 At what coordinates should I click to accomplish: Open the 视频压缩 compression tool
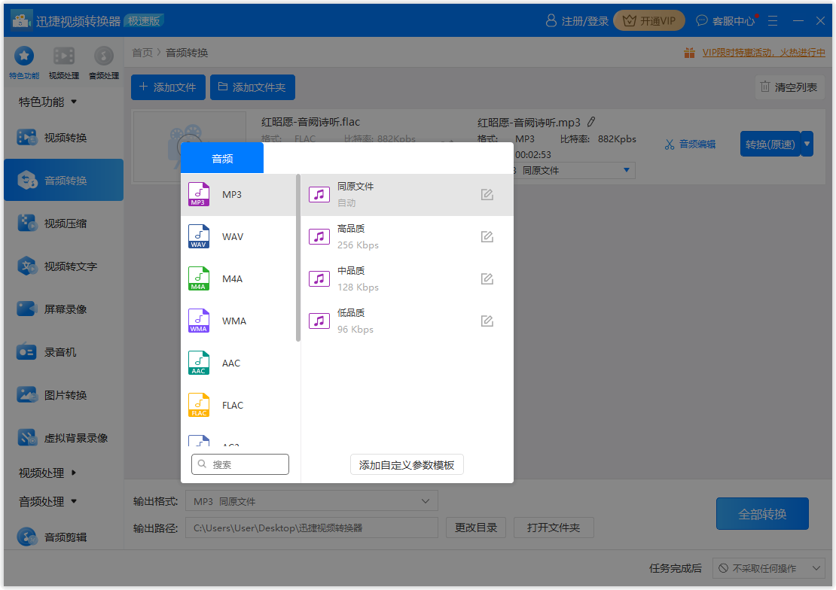coord(63,223)
